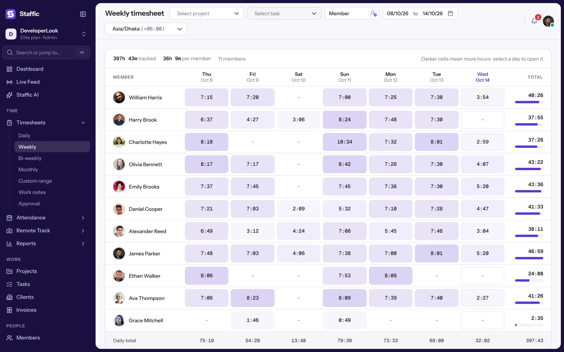Expand the Attendance sidebar section
The image size is (564, 352).
click(x=83, y=218)
